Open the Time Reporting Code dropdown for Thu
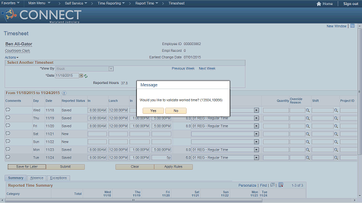The width and height of the screenshot is (362, 203). (256, 118)
